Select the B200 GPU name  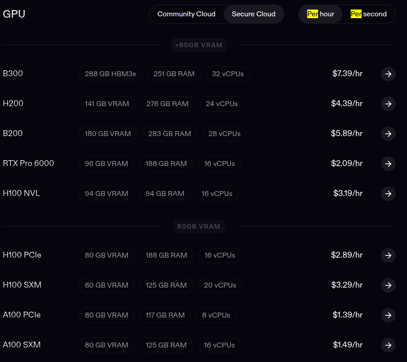click(13, 133)
